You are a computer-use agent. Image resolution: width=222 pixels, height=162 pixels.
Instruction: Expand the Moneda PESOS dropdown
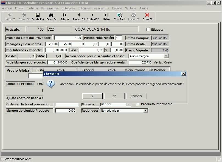point(128,104)
